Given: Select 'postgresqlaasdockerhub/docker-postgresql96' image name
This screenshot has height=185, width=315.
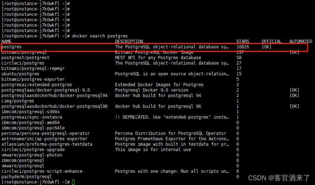Looking at the screenshot, I should (54, 107).
